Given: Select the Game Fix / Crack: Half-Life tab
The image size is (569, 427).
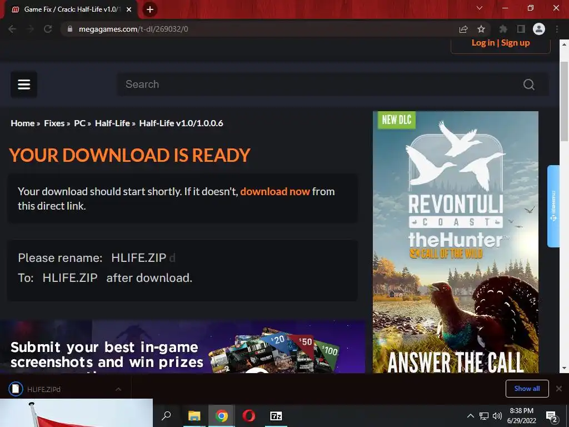Looking at the screenshot, I should (x=71, y=9).
